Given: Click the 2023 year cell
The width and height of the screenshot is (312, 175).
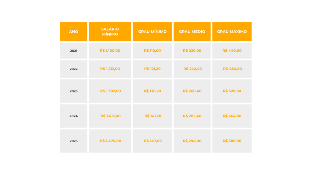Looking at the screenshot, I should tap(74, 91).
